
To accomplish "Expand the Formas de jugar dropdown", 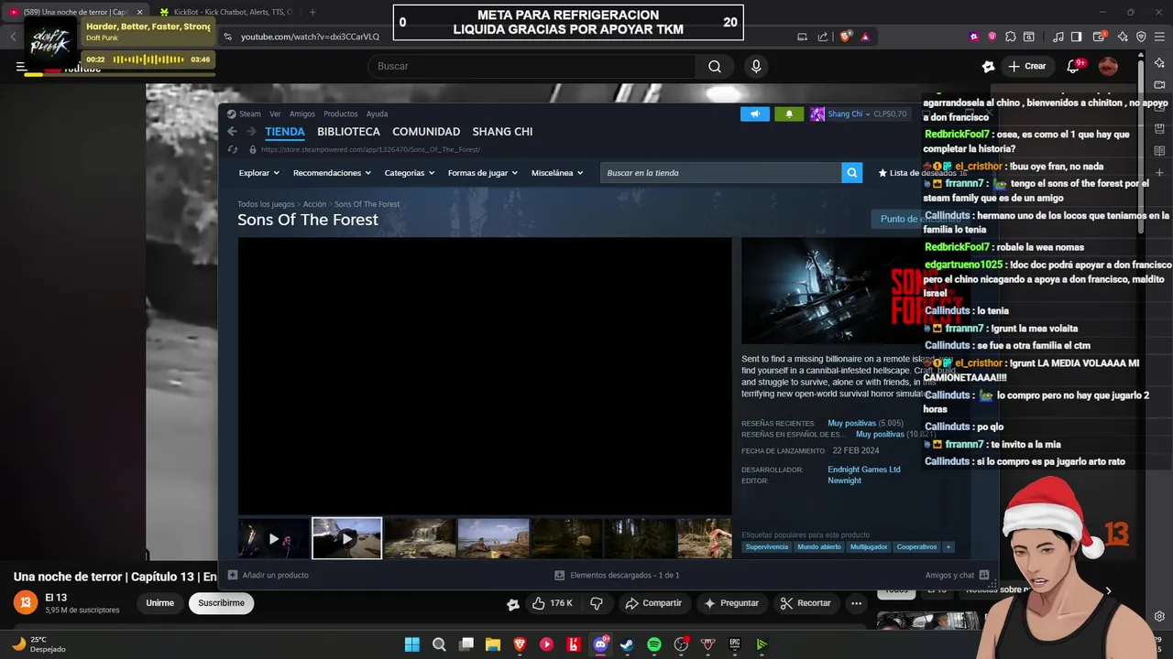I will (x=483, y=173).
